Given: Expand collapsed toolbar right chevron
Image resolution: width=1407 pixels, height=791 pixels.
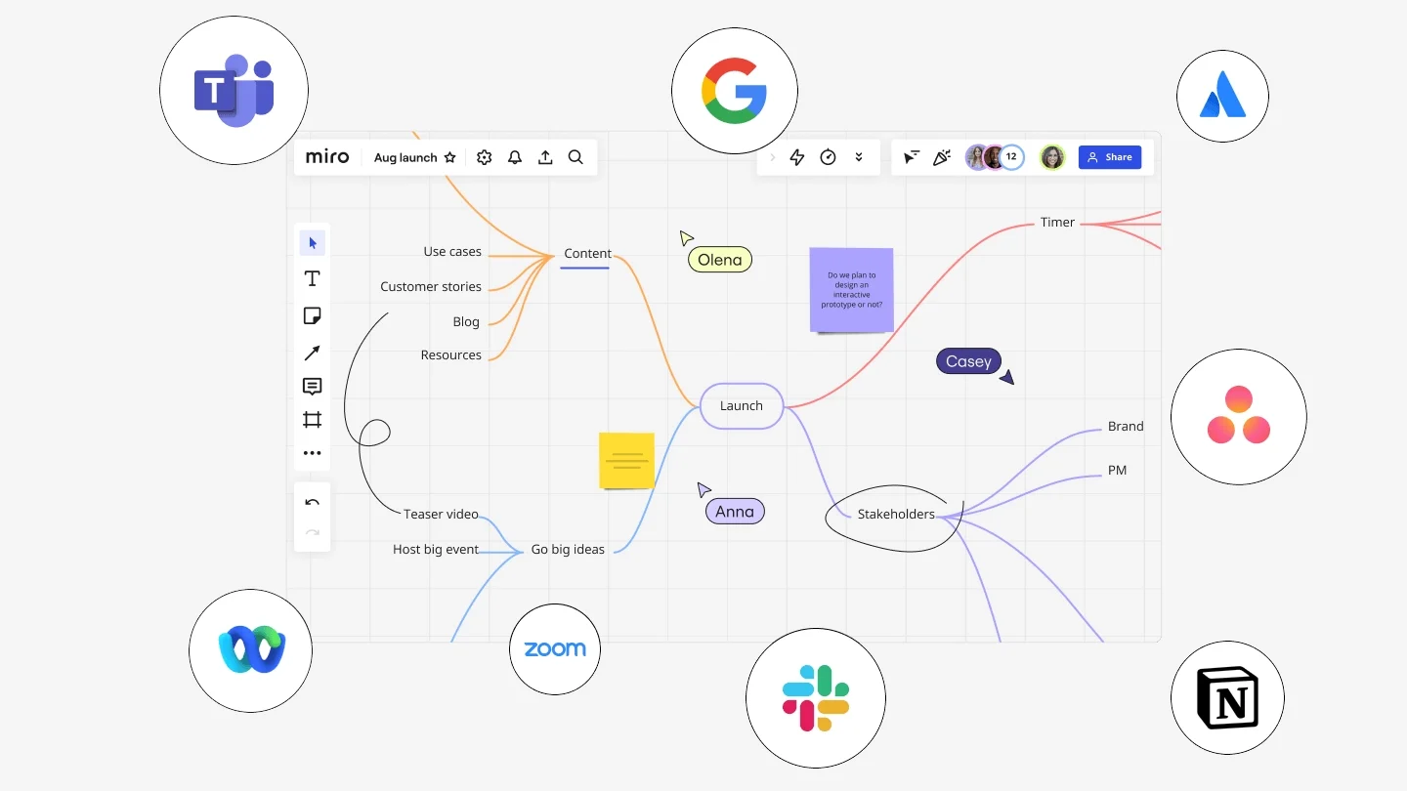Looking at the screenshot, I should pyautogui.click(x=773, y=157).
